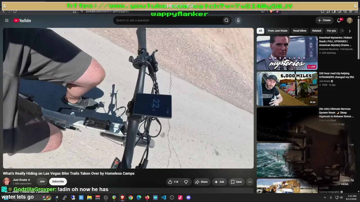Reload the page in the browser
The width and height of the screenshot is (360, 202).
pos(15,11)
